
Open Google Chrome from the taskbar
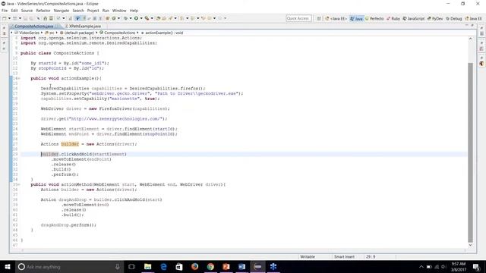pos(210,266)
